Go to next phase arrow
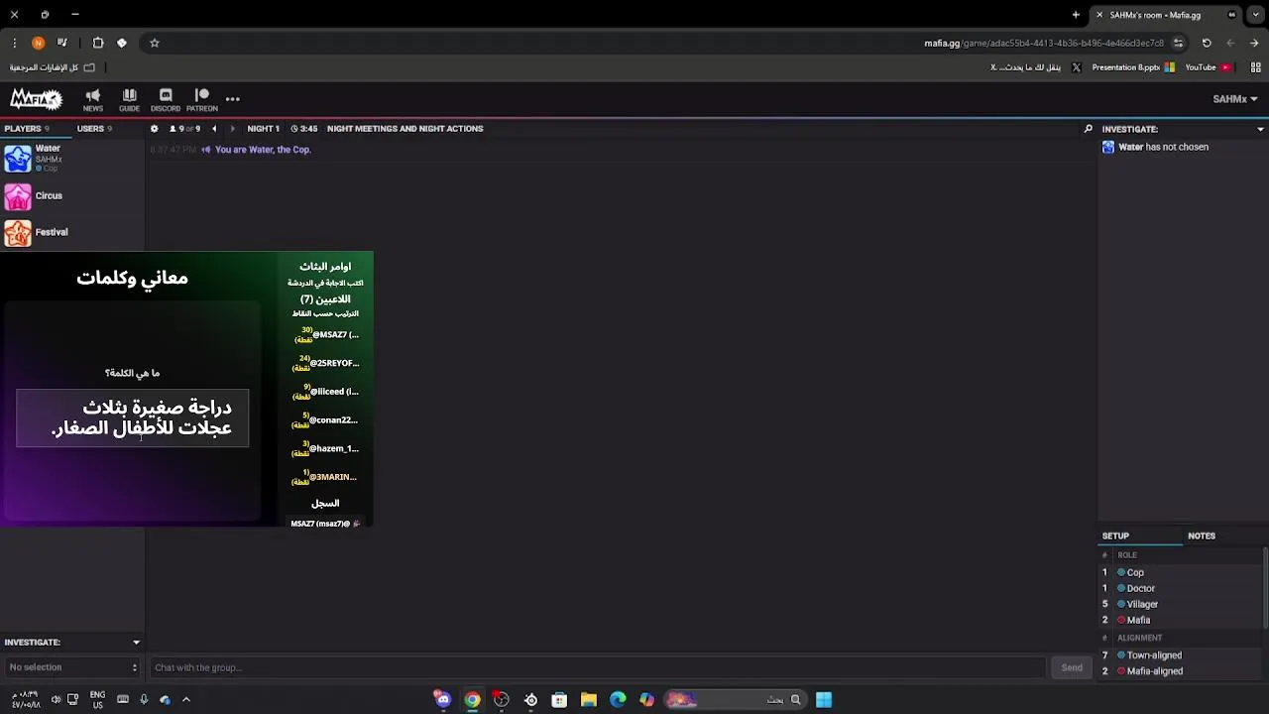Screen dimensions: 1269x714 pos(233,129)
